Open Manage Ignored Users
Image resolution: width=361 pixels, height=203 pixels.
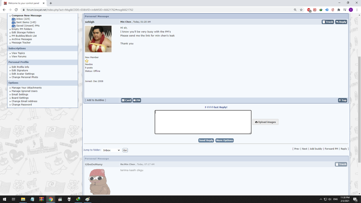(x=25, y=91)
